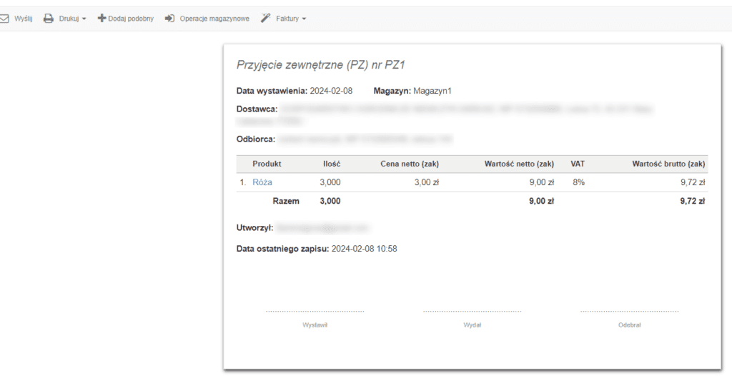Viewport: 732px width, 376px height.
Task: Click the Odebrał signature line
Action: [629, 312]
